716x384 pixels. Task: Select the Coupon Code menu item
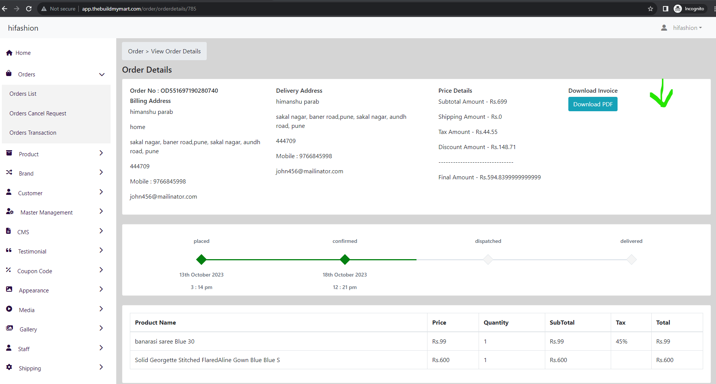[x=35, y=271]
